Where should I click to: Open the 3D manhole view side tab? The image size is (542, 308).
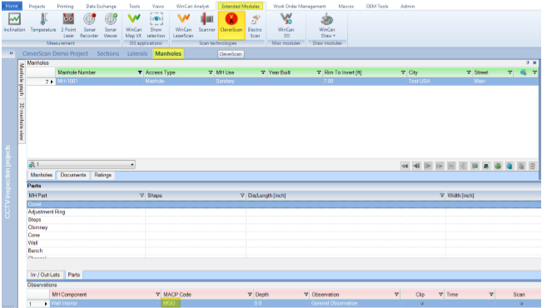(x=22, y=121)
